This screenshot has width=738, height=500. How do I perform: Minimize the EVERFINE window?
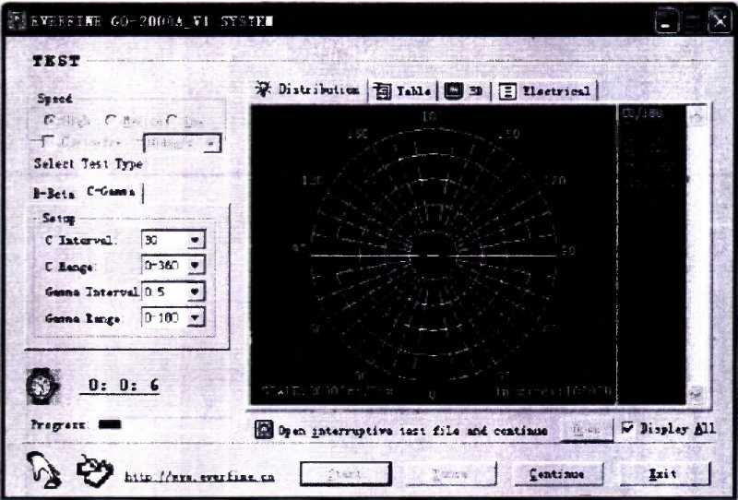(x=666, y=21)
